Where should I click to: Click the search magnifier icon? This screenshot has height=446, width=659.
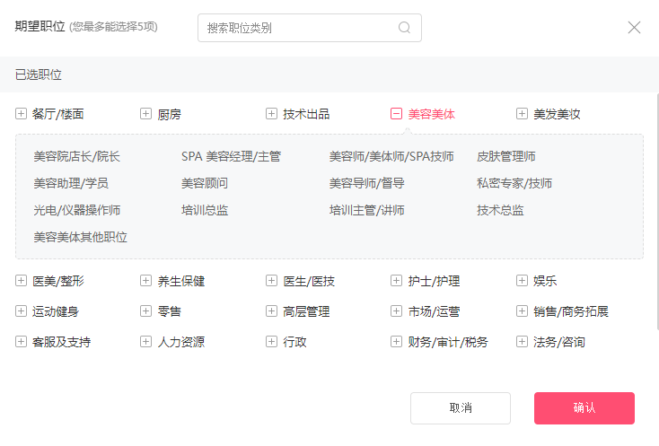pos(404,28)
